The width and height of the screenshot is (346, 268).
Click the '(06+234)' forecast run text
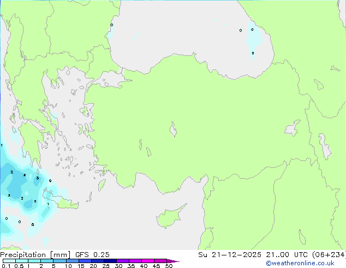click(329, 255)
